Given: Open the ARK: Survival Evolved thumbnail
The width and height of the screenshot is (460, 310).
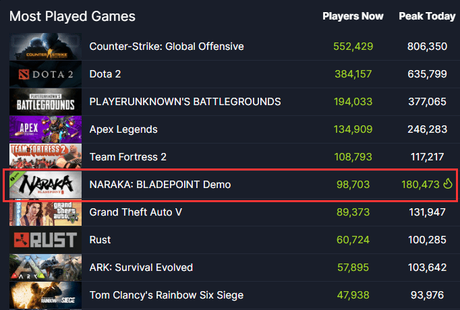Looking at the screenshot, I should [45, 268].
